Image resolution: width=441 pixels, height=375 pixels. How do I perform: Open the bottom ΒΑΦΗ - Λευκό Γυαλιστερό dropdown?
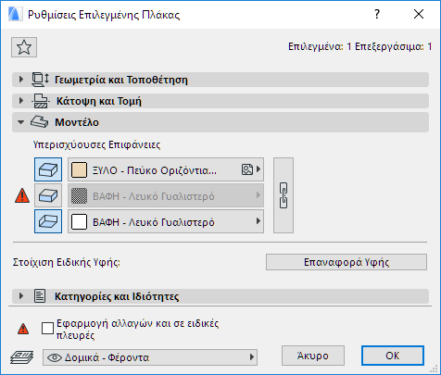click(166, 221)
